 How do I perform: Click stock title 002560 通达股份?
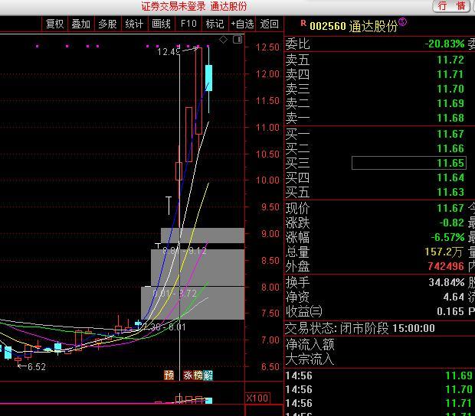click(x=353, y=26)
